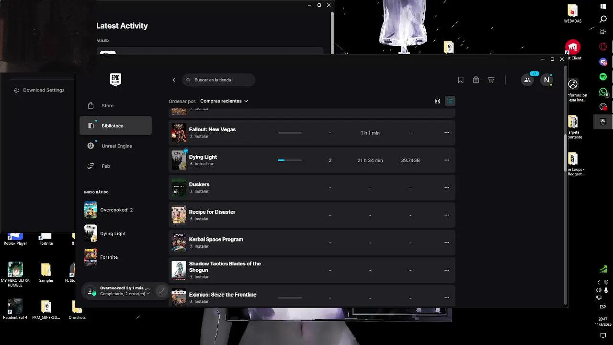Switch the library to list view
Viewport: 613px width, 345px height.
(450, 101)
